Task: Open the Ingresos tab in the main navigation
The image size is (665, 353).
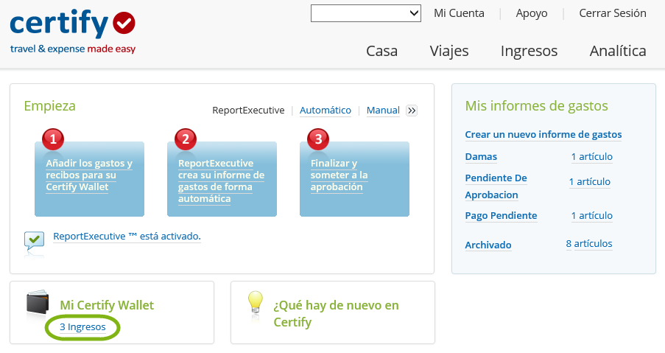Action: coord(529,51)
